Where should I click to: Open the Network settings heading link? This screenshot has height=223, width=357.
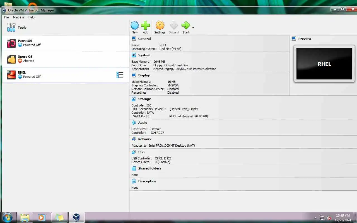145,139
